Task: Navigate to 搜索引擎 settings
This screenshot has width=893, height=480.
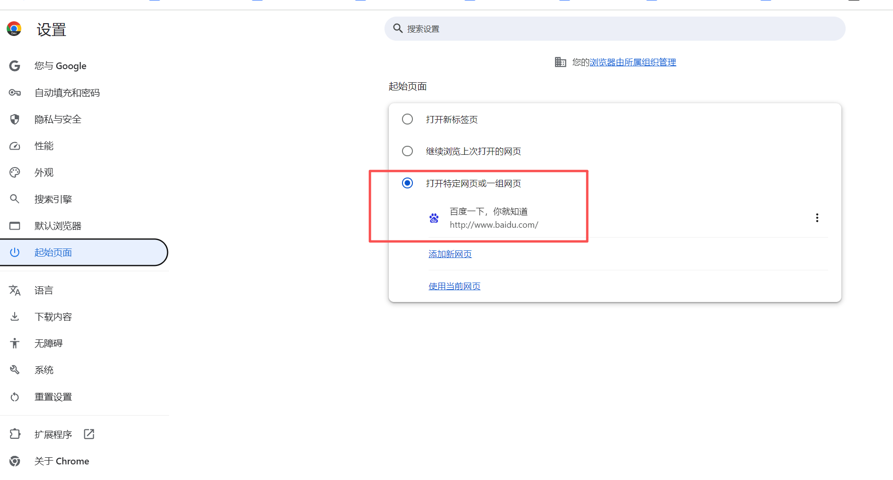Action: tap(84, 199)
